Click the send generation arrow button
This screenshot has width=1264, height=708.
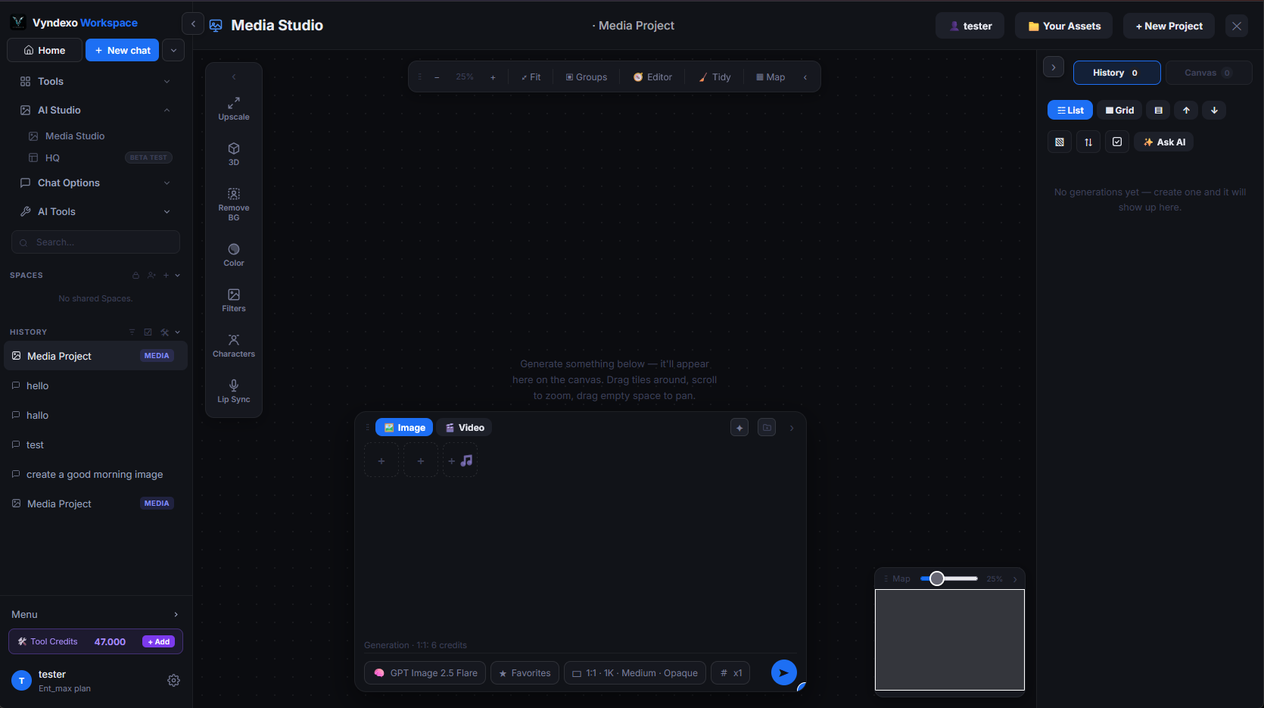(784, 672)
